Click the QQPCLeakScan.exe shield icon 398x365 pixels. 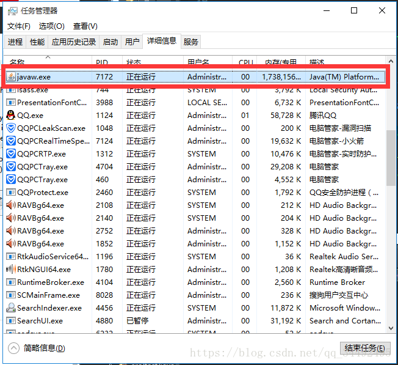10,128
